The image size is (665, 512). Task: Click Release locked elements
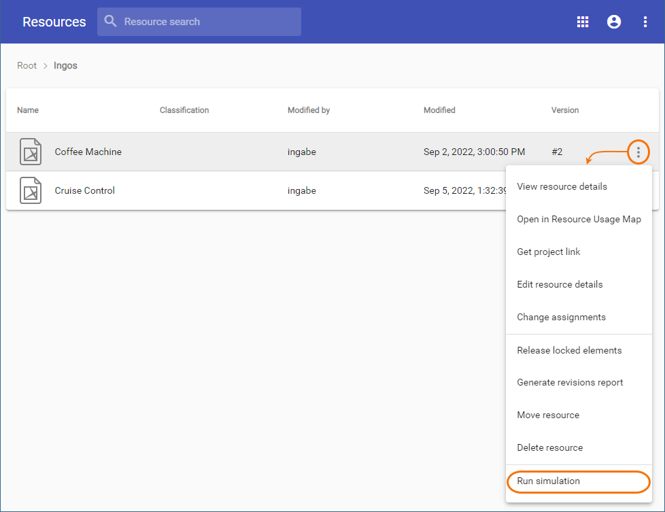tap(569, 350)
